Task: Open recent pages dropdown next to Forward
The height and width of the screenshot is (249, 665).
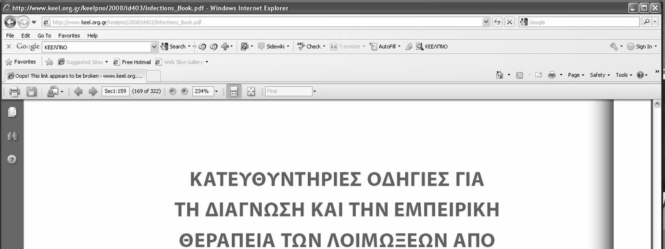Action: point(34,22)
